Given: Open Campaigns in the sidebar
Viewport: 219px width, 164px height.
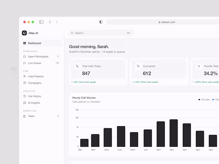Looking at the screenshot, I should pyautogui.click(x=42, y=83).
